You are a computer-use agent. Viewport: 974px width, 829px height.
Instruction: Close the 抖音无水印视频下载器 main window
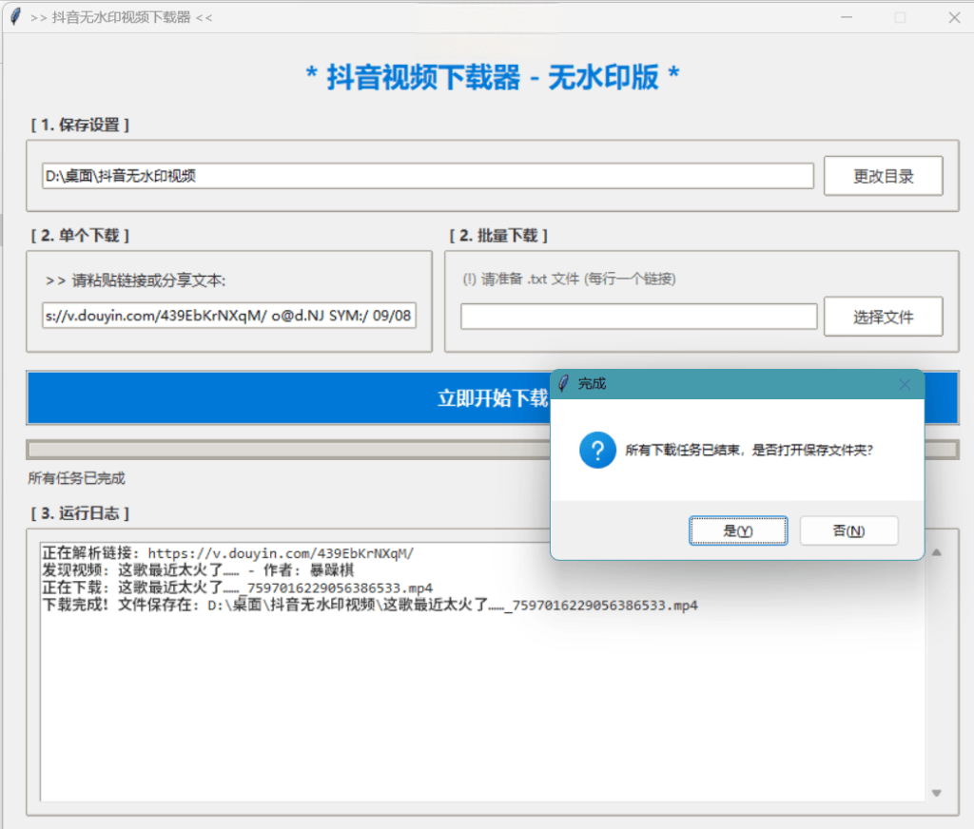955,17
